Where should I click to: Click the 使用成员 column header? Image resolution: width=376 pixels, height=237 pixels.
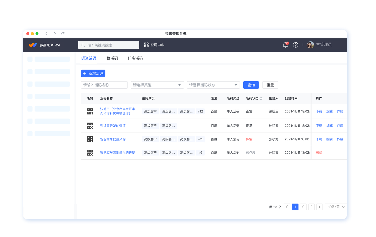pyautogui.click(x=148, y=98)
